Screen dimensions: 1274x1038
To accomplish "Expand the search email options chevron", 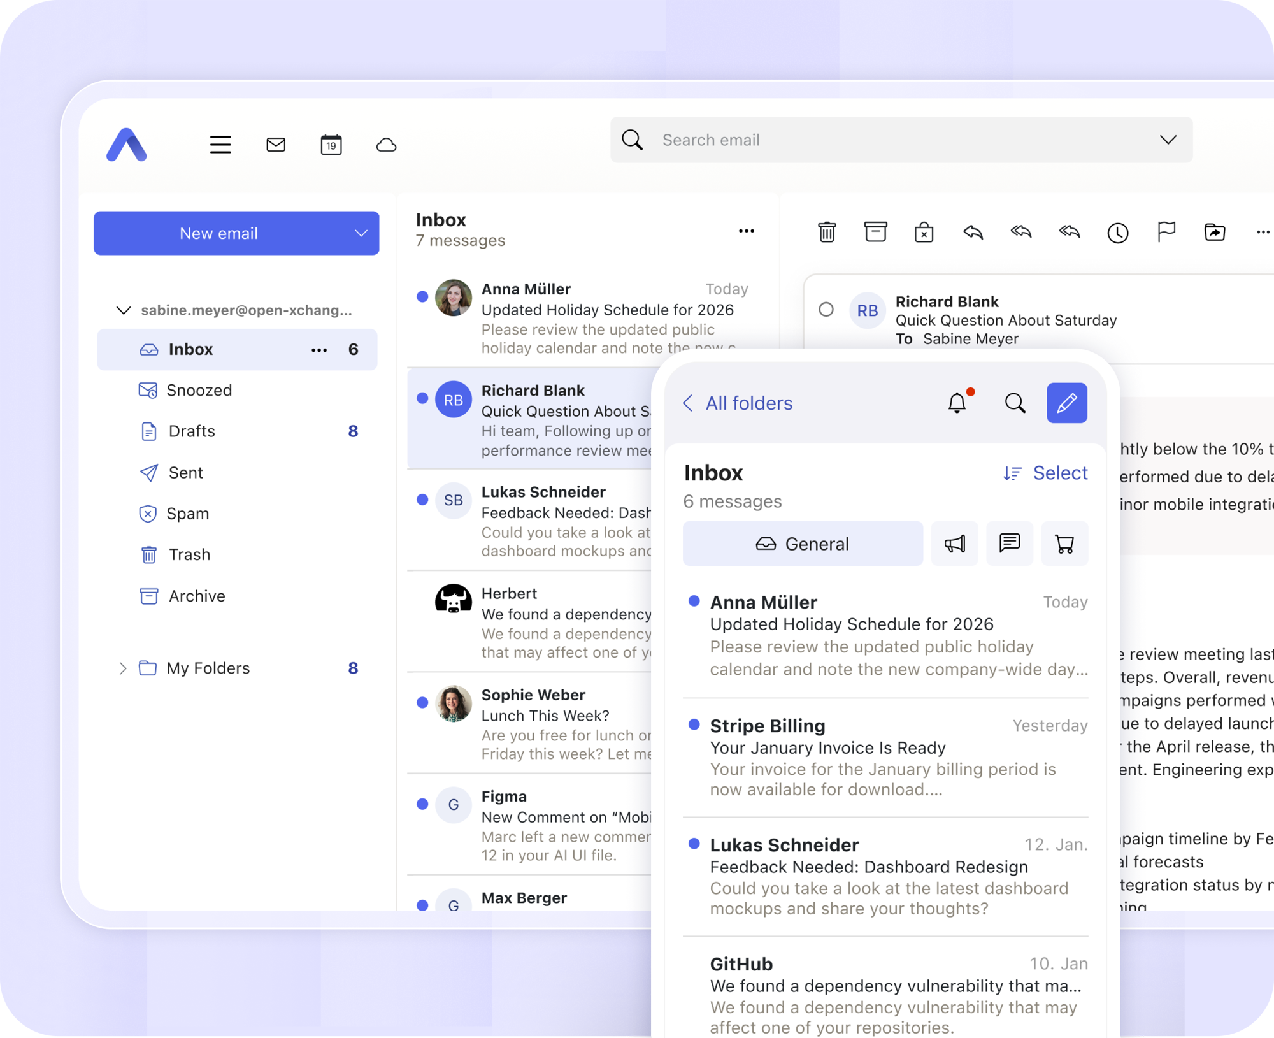I will tap(1168, 140).
